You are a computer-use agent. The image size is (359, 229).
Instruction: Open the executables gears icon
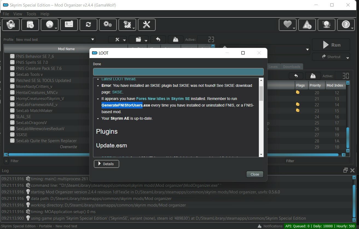click(x=108, y=25)
